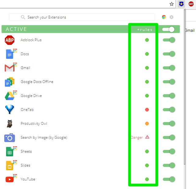Toggle all active extensions master switch
This screenshot has height=189, width=196.
[168, 29]
